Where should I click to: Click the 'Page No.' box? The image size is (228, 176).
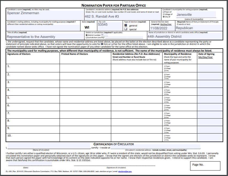point(205,166)
